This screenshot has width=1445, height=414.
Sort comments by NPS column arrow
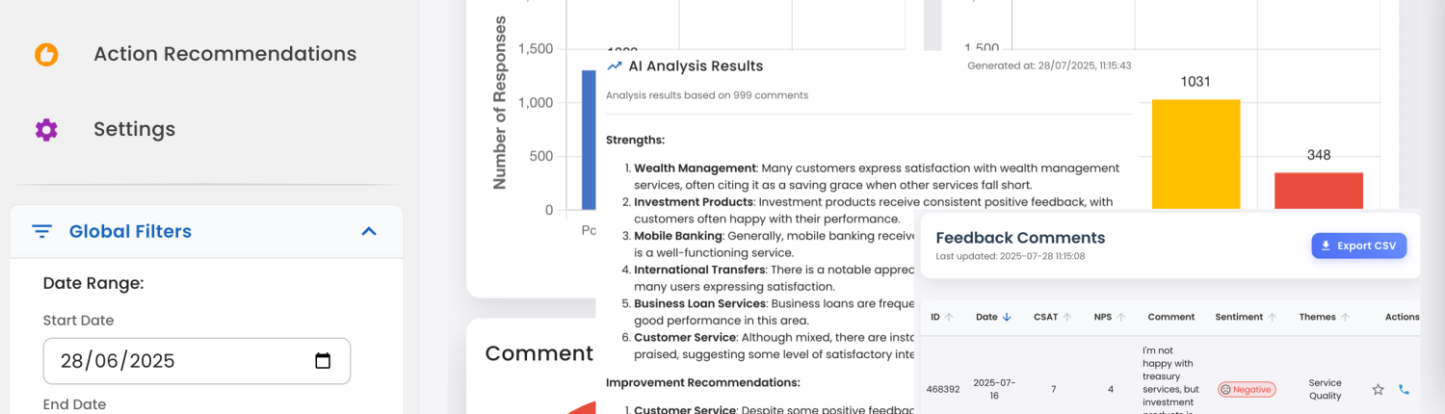1121,317
